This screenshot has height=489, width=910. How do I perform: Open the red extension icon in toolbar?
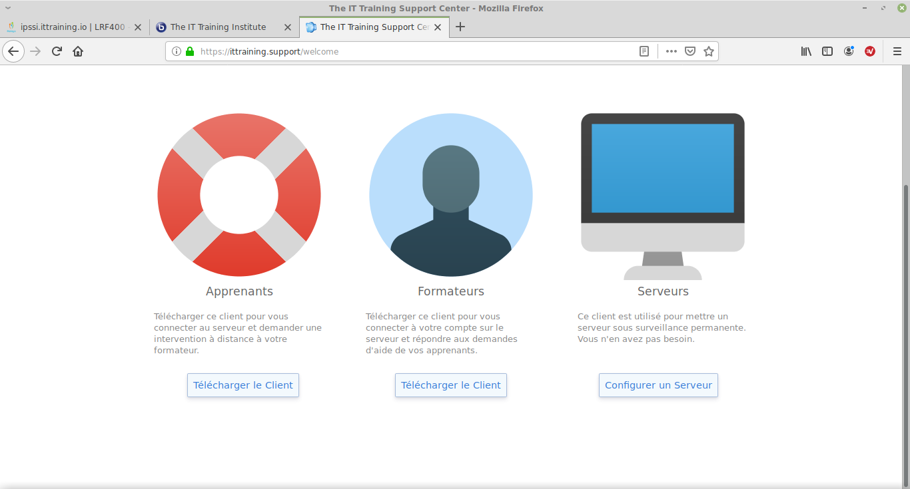[x=870, y=51]
